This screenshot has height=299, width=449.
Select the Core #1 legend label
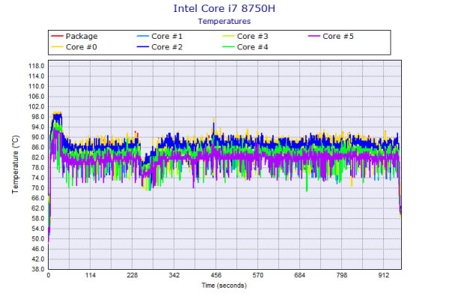(167, 37)
